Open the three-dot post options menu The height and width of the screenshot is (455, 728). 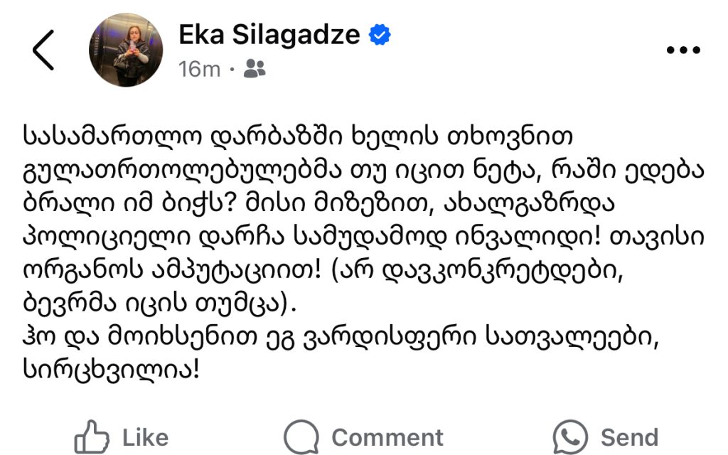pos(682,50)
